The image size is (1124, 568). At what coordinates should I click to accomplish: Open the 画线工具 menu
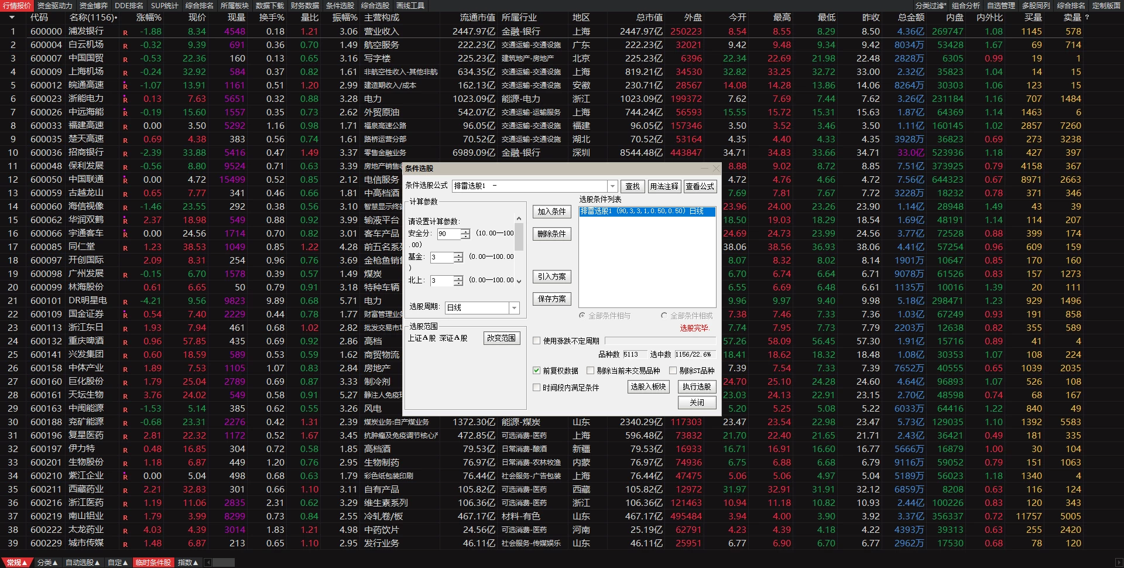tap(410, 5)
